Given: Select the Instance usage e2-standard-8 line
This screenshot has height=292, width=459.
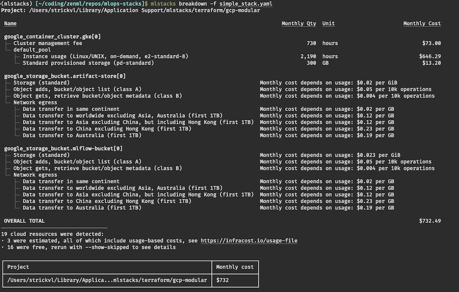Looking at the screenshot, I should pos(105,56).
